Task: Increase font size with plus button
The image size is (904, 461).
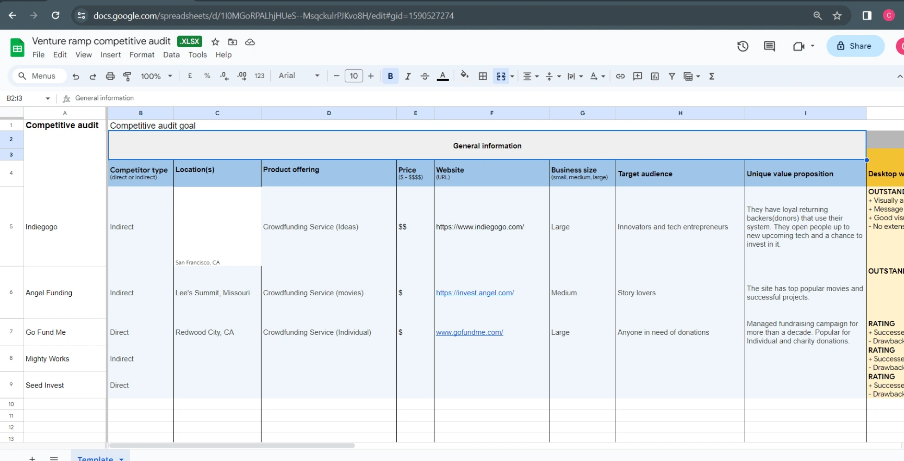Action: (x=371, y=76)
